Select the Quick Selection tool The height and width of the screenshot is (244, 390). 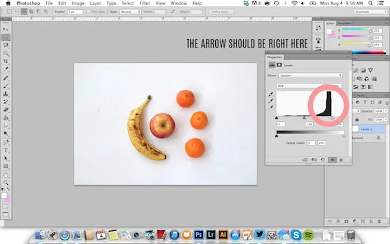coord(5,53)
